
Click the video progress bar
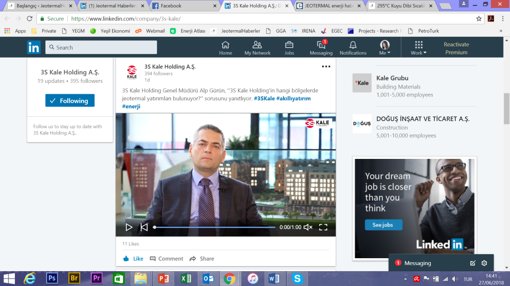click(214, 227)
